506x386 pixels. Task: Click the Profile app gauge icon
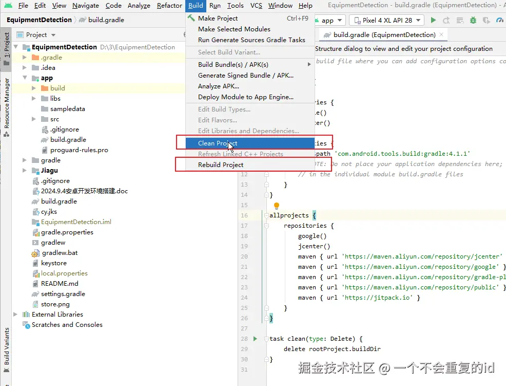499,21
